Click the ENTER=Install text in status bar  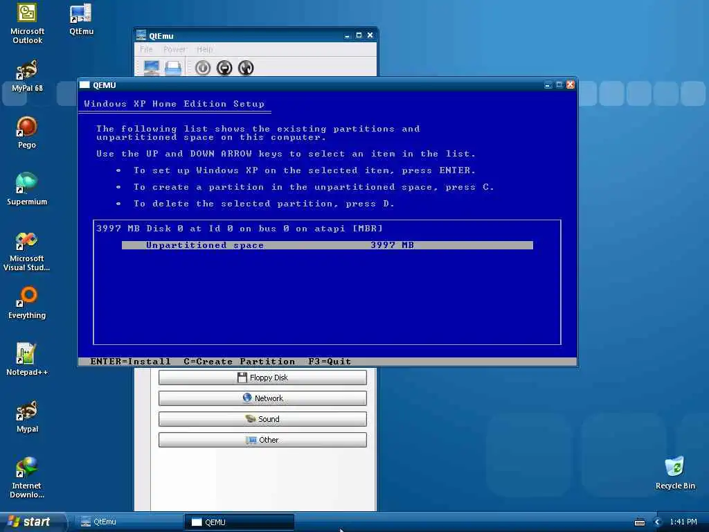131,362
